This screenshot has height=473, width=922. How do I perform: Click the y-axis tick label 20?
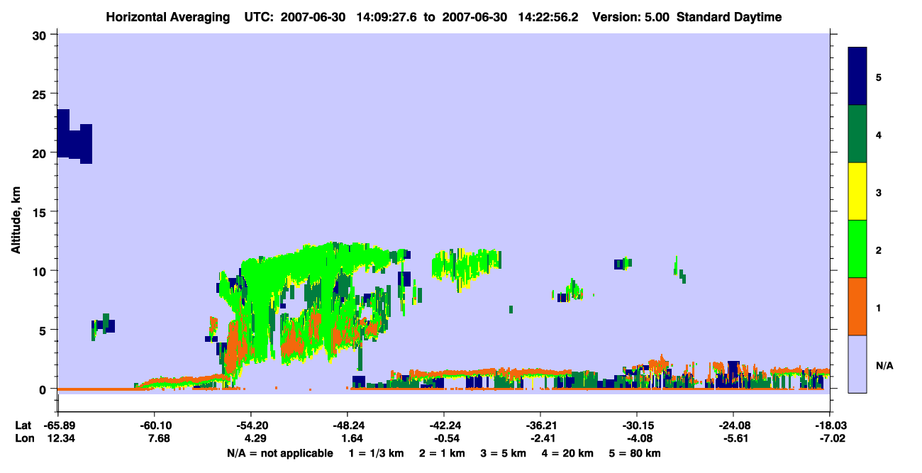pos(41,153)
